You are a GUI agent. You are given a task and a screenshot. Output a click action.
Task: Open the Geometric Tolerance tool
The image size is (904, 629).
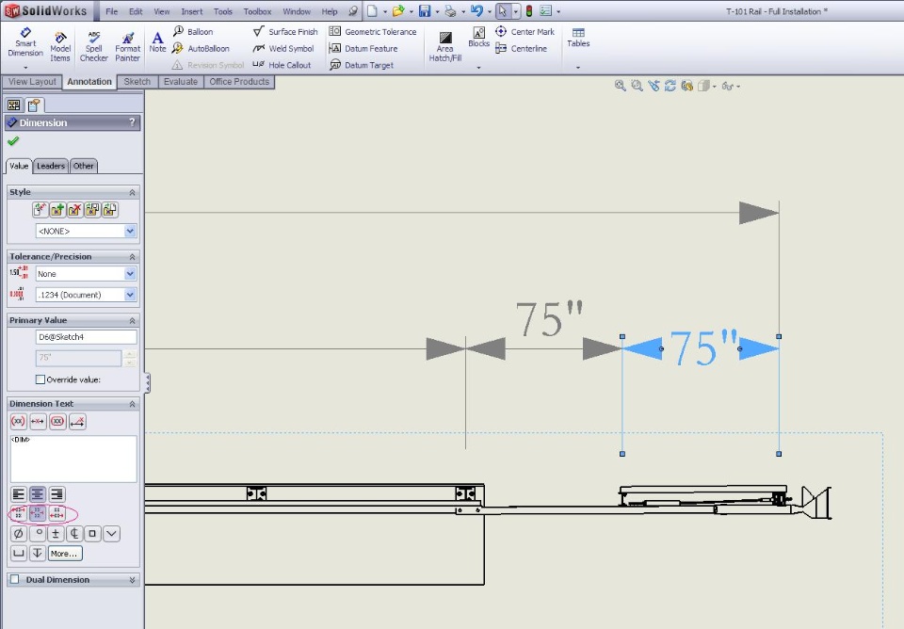click(x=373, y=32)
